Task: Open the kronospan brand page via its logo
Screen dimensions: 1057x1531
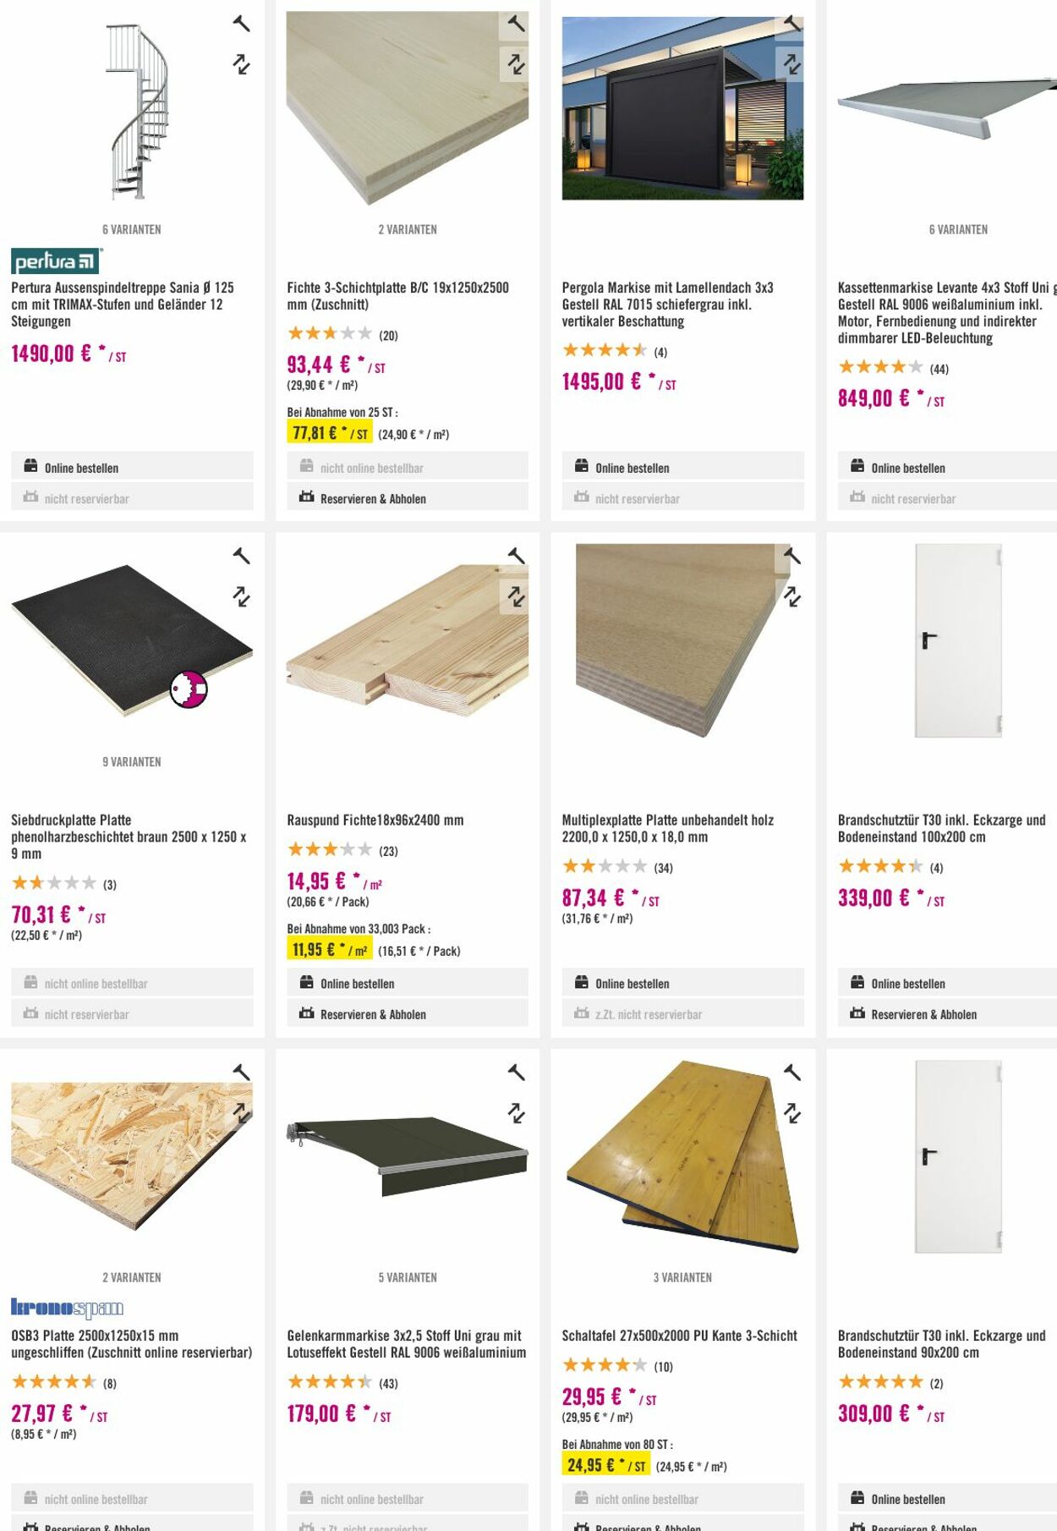Action: 68,1307
